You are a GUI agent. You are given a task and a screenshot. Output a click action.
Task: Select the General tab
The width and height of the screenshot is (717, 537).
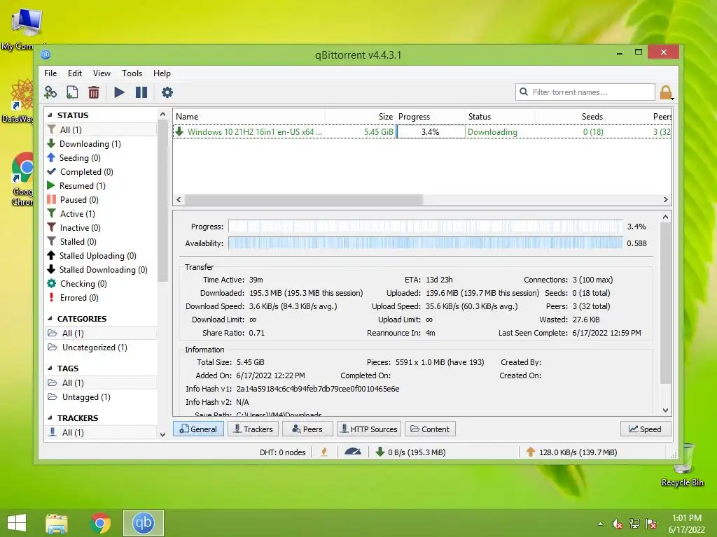198,429
